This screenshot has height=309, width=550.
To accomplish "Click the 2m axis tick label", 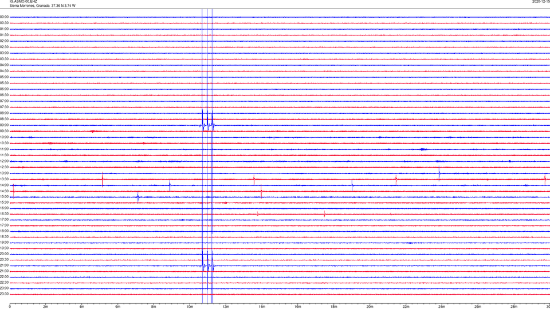I will (46, 307).
